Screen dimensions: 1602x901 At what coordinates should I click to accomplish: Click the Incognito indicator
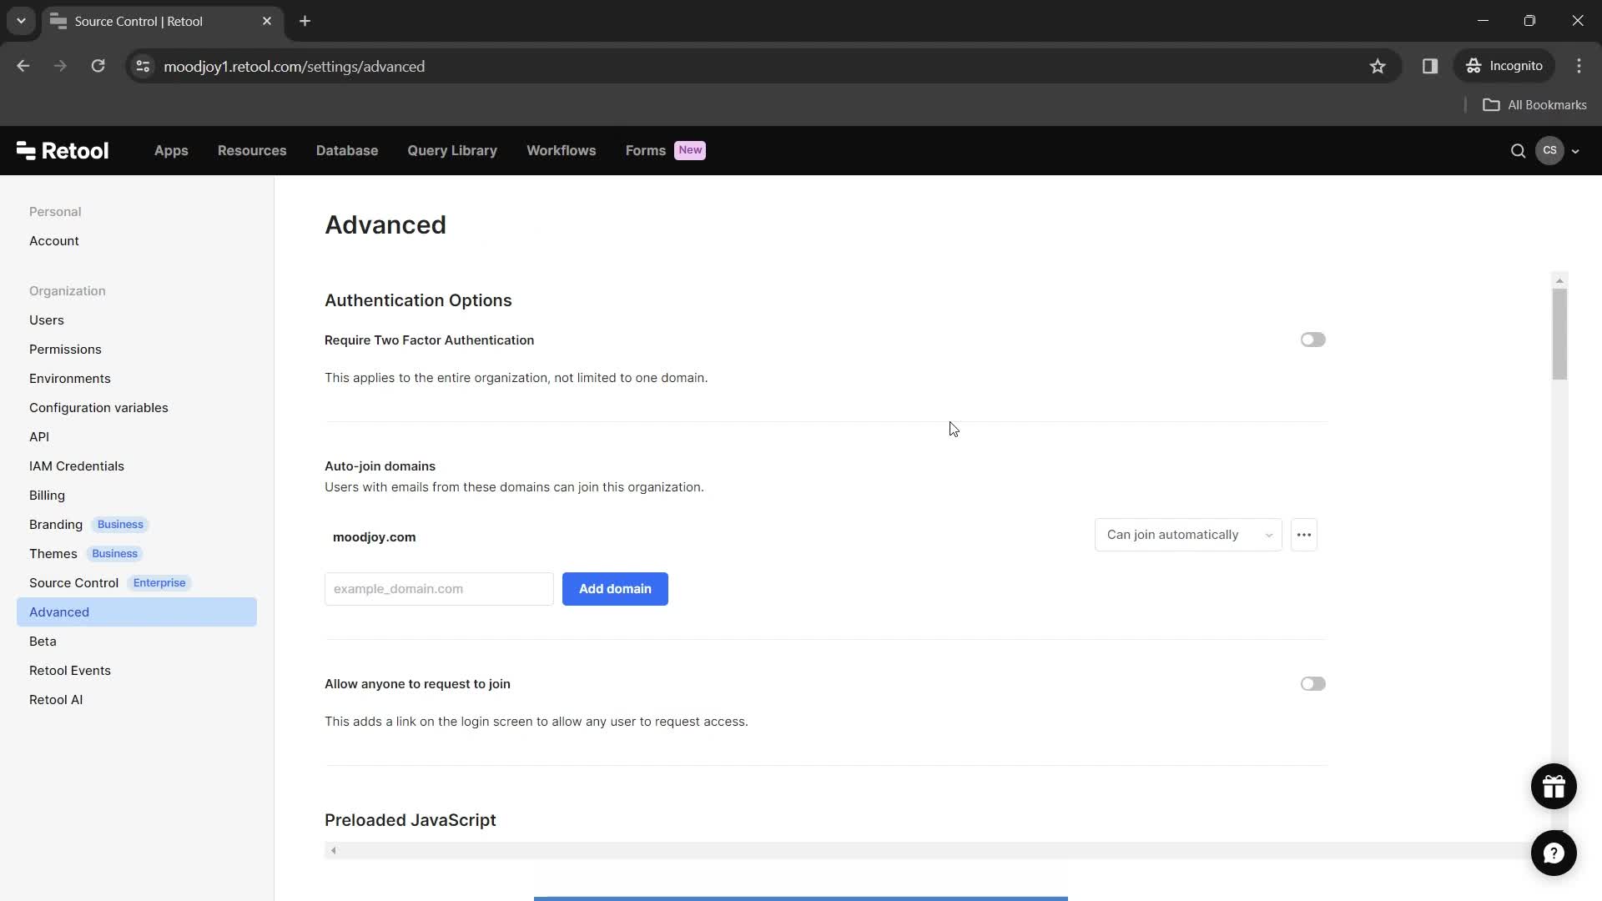1504,66
